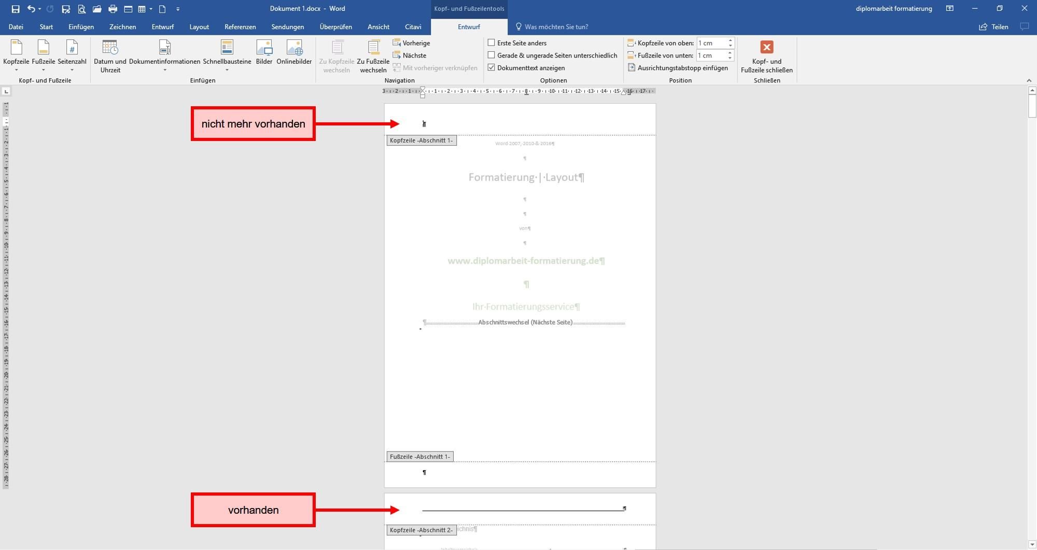Increase Kopfzeile von oben spinner value

pyautogui.click(x=731, y=40)
